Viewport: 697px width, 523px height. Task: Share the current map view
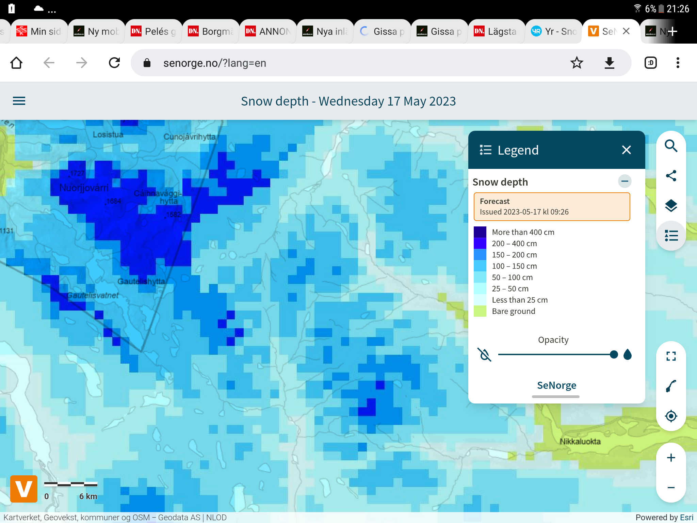[671, 176]
